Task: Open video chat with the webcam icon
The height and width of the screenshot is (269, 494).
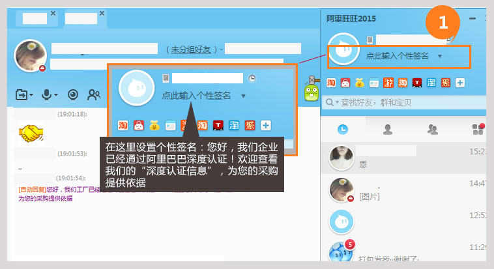Action: click(73, 95)
